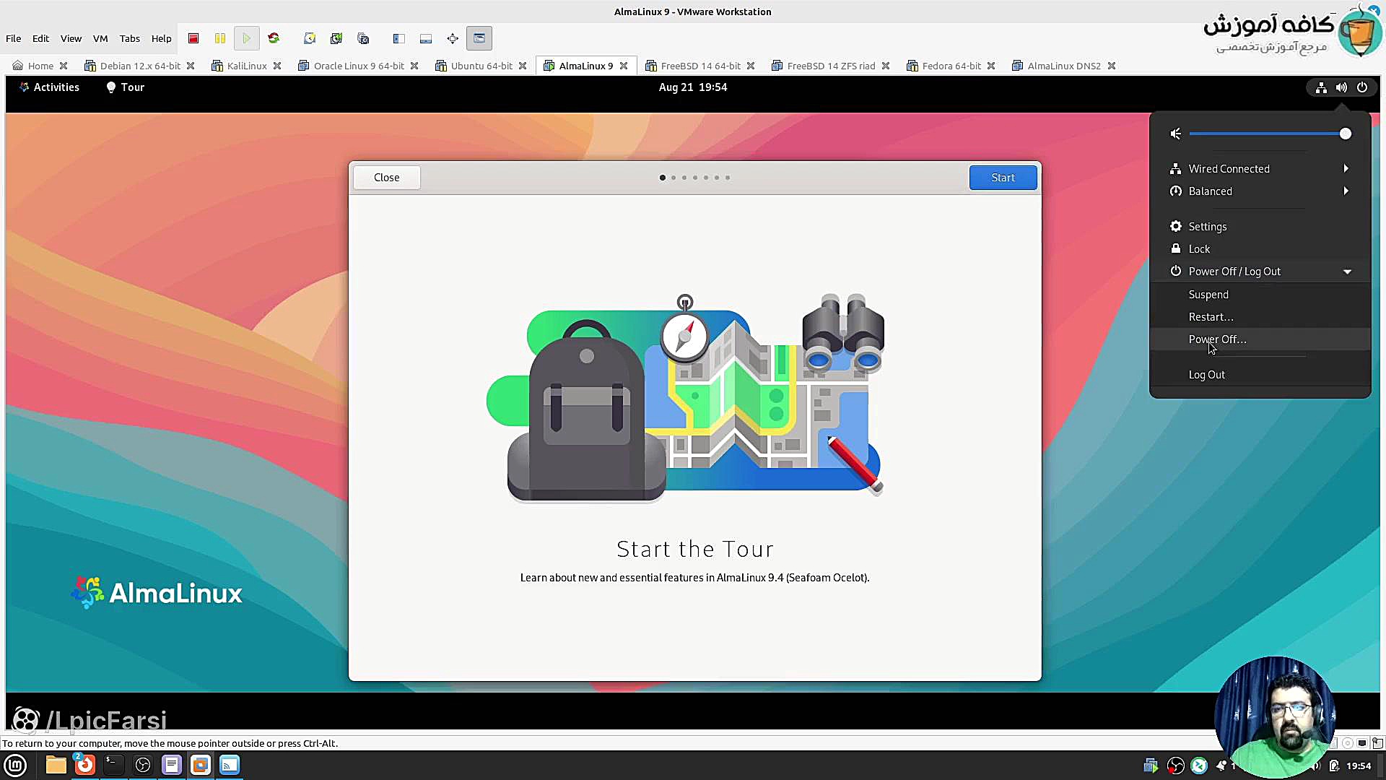Open the OBS Studio icon in taskbar

(143, 765)
